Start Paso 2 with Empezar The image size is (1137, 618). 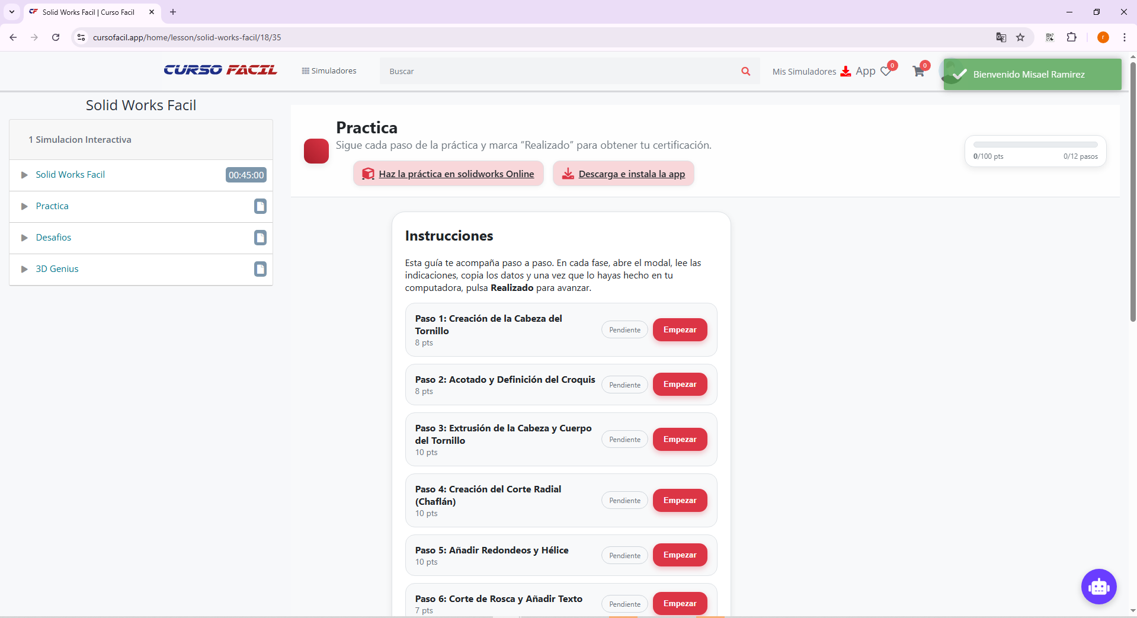(x=680, y=385)
